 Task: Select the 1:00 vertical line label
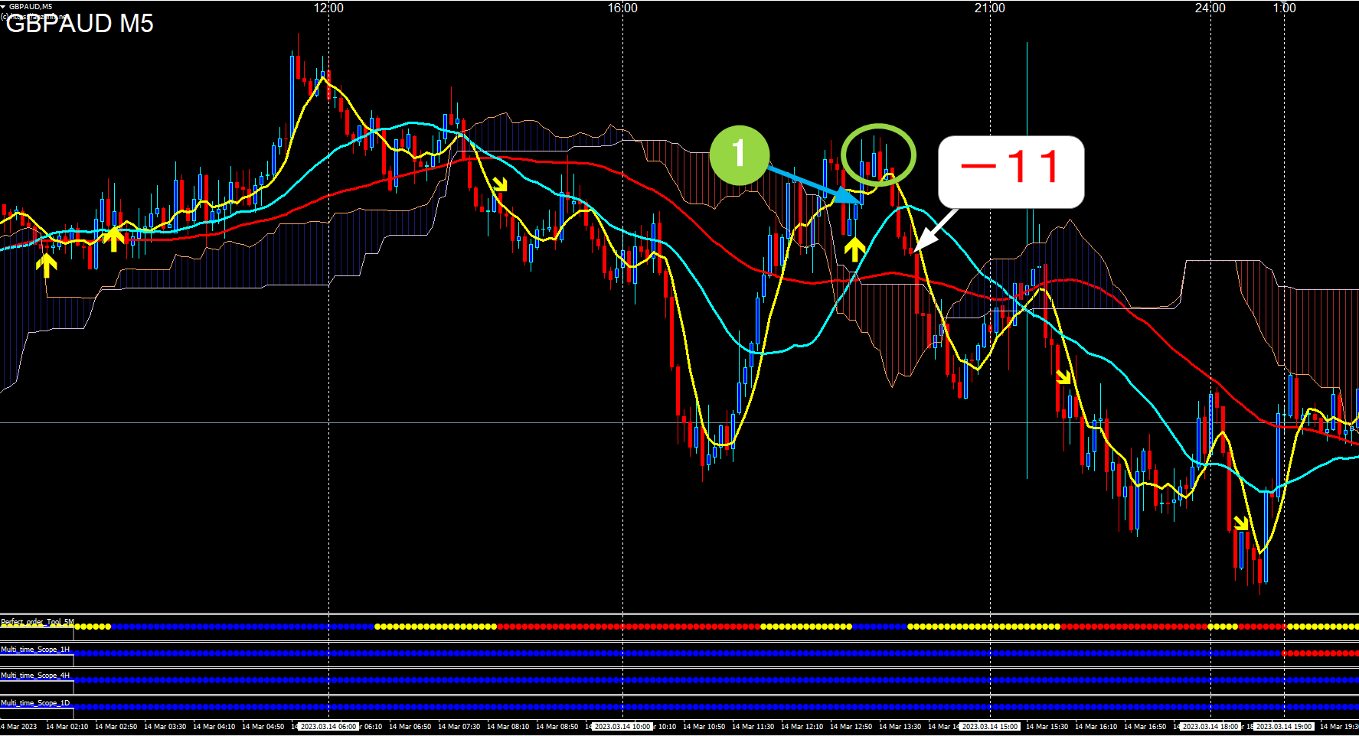point(1284,8)
